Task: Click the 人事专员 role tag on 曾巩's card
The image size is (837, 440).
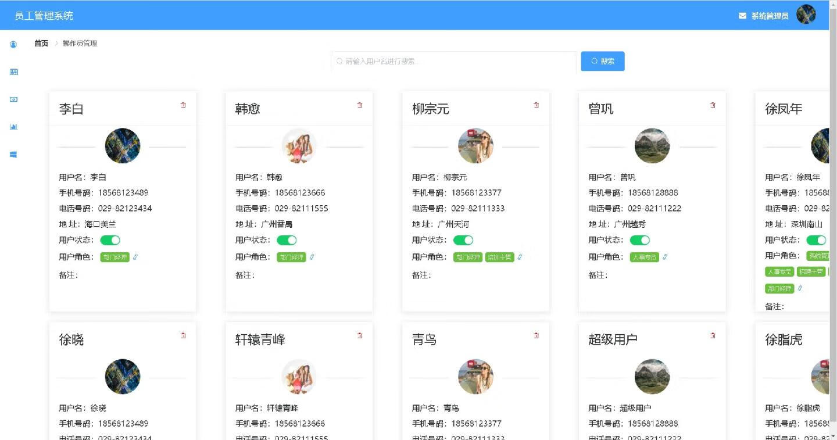Action: click(x=645, y=257)
